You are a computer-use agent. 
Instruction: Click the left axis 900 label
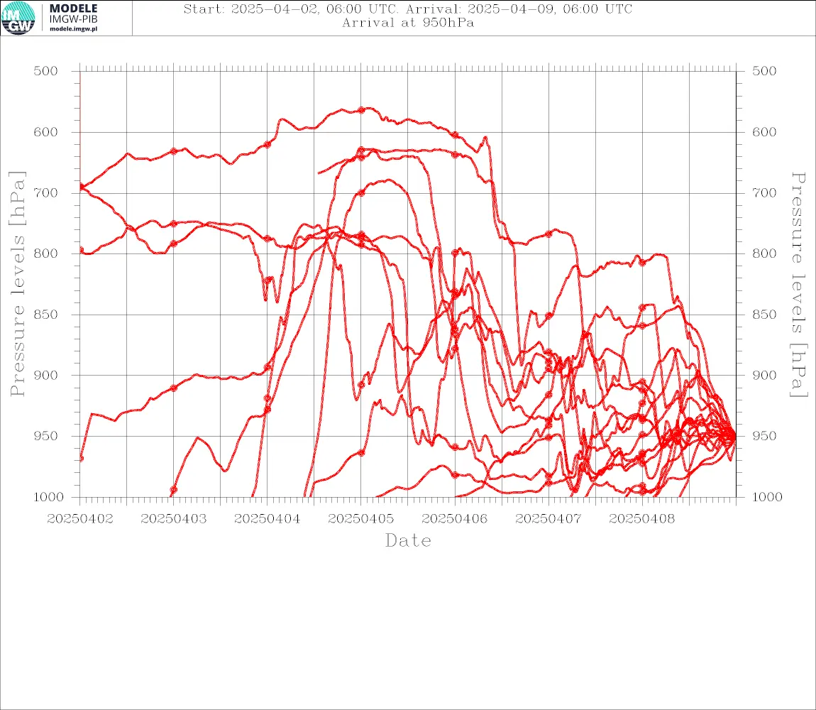46,375
